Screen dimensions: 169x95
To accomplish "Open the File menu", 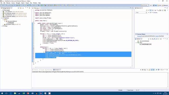I will pos(1,3).
